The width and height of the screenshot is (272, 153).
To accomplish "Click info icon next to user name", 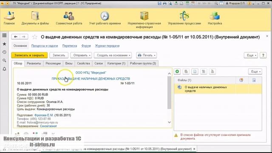I will click(249, 3).
